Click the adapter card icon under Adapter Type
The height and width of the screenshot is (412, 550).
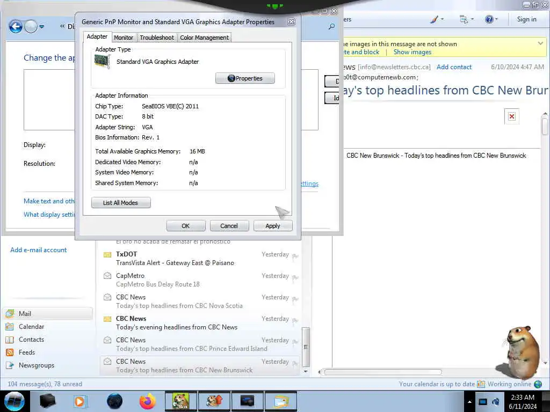click(x=103, y=62)
